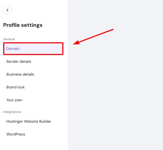
Task: Select Sender details in sidebar
Action: coord(33,62)
